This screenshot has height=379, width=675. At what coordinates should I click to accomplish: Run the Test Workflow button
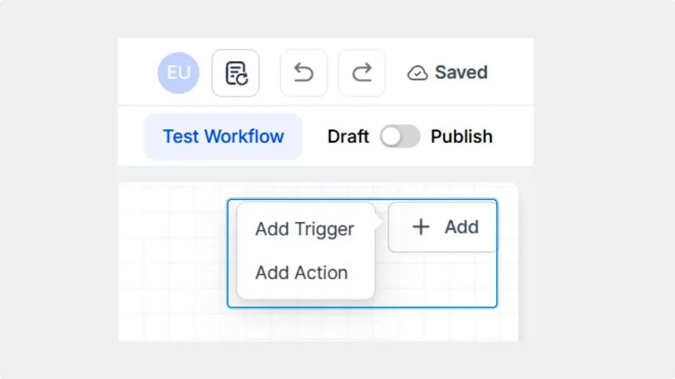coord(223,136)
